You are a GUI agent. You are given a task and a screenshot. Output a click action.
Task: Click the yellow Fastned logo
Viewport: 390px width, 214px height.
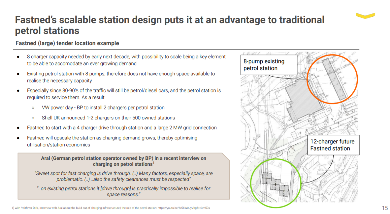(x=365, y=15)
